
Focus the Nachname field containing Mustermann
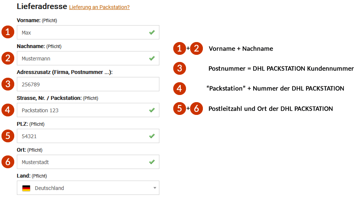tap(88, 58)
